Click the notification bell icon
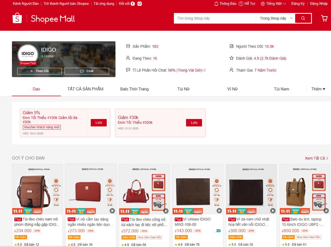 click(x=216, y=4)
